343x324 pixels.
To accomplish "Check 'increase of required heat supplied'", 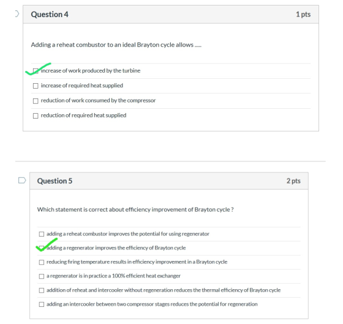I will pyautogui.click(x=36, y=86).
